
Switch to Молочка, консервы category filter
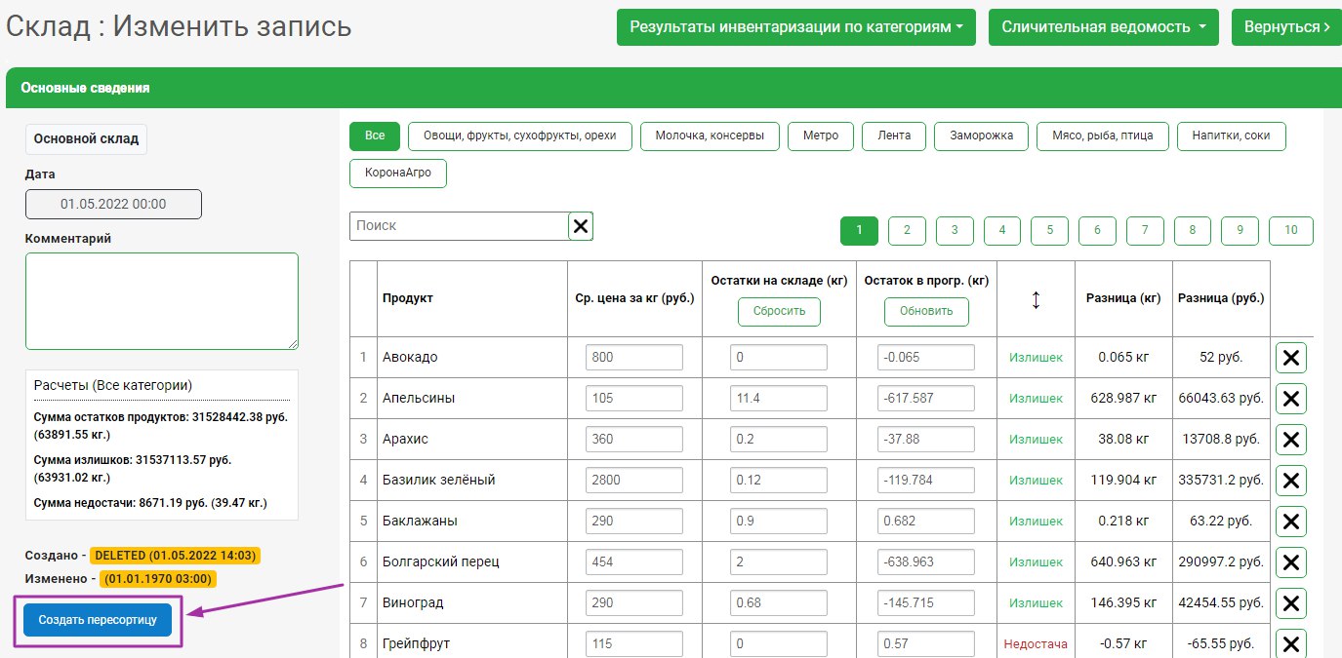710,136
